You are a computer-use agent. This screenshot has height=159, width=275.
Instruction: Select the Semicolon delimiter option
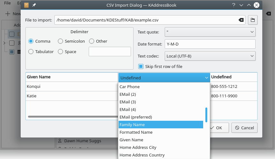60,41
